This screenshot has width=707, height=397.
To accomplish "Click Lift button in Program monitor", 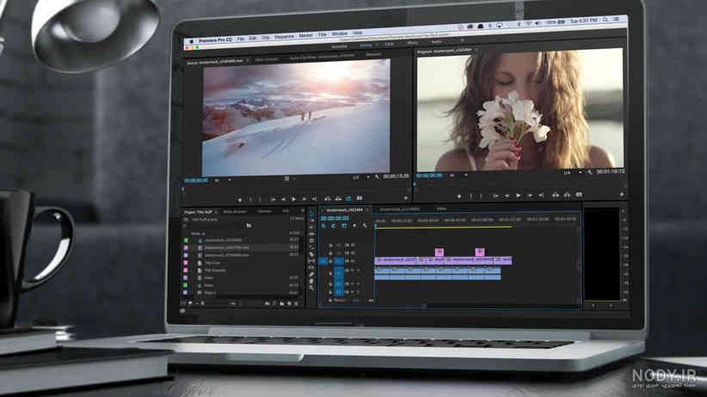I will [556, 195].
